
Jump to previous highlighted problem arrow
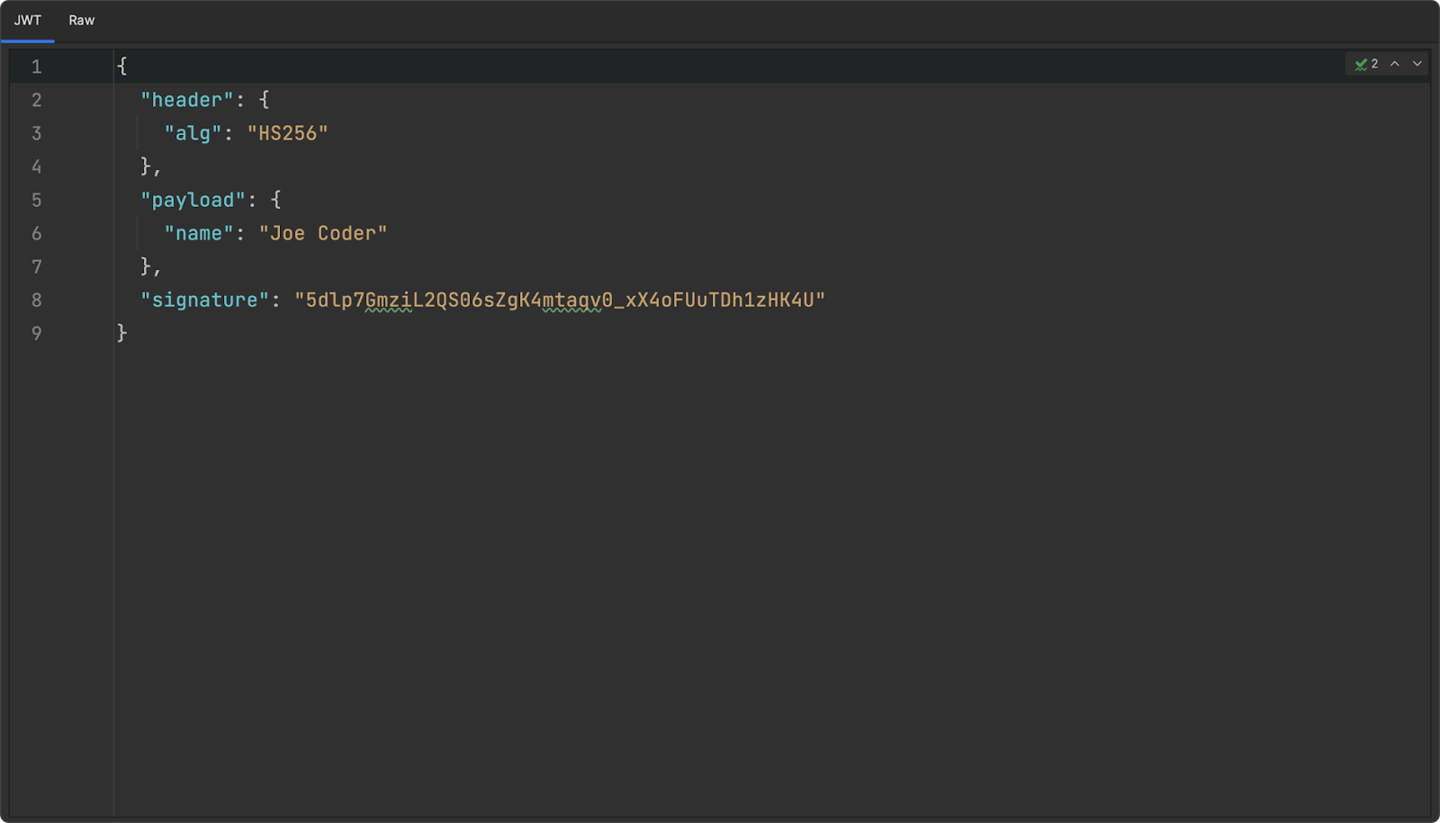1395,64
